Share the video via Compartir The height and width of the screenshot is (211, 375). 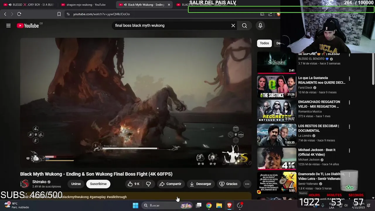click(171, 184)
